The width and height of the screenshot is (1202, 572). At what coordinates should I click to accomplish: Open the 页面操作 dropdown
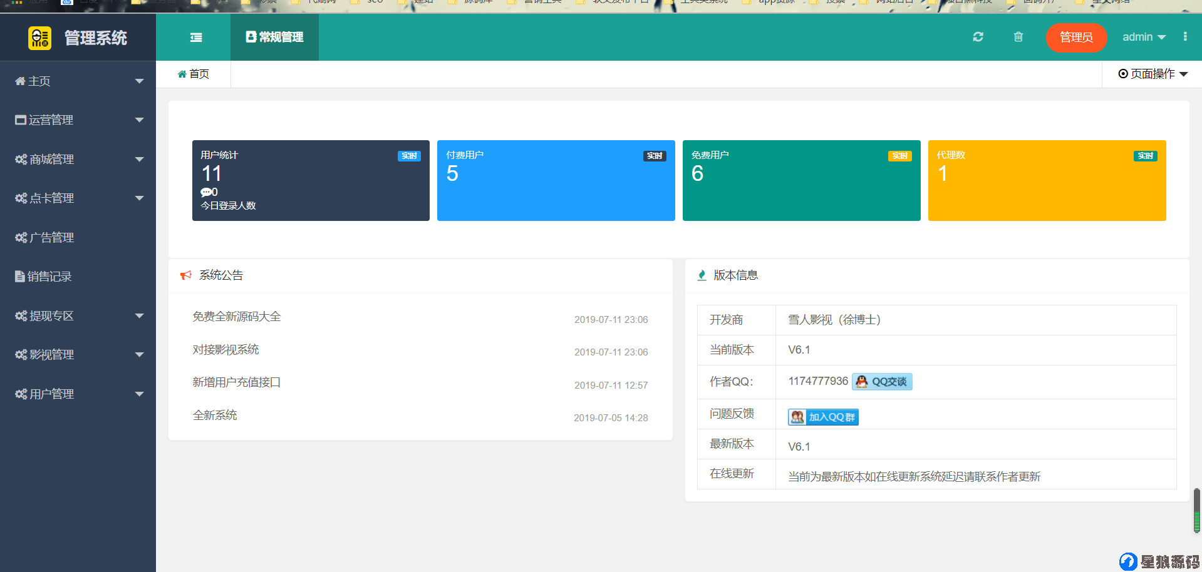[1153, 74]
